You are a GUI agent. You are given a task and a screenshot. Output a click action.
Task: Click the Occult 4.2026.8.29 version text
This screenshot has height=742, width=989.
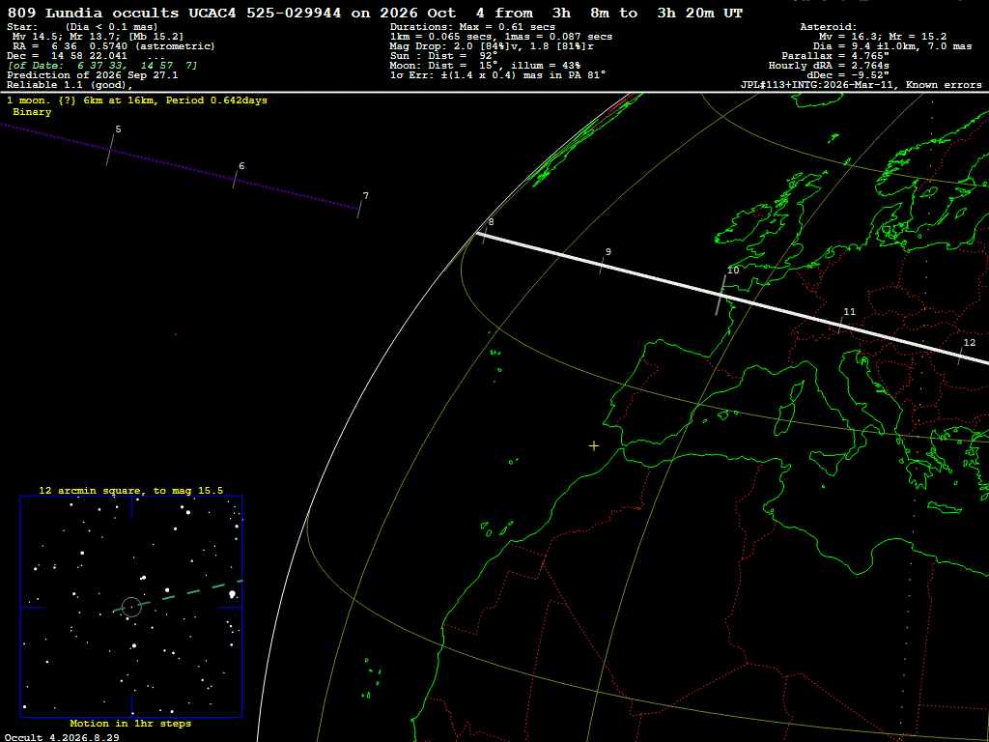pyautogui.click(x=62, y=737)
